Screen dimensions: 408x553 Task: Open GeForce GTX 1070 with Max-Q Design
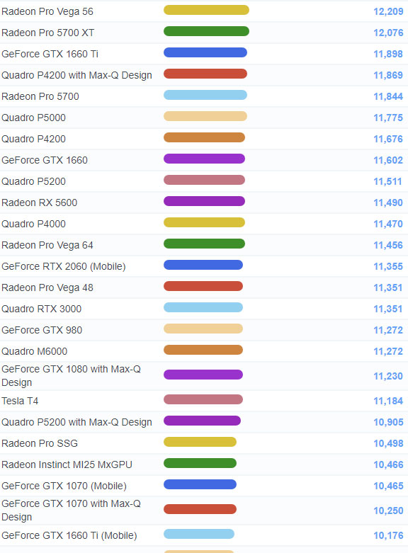[x=71, y=510]
